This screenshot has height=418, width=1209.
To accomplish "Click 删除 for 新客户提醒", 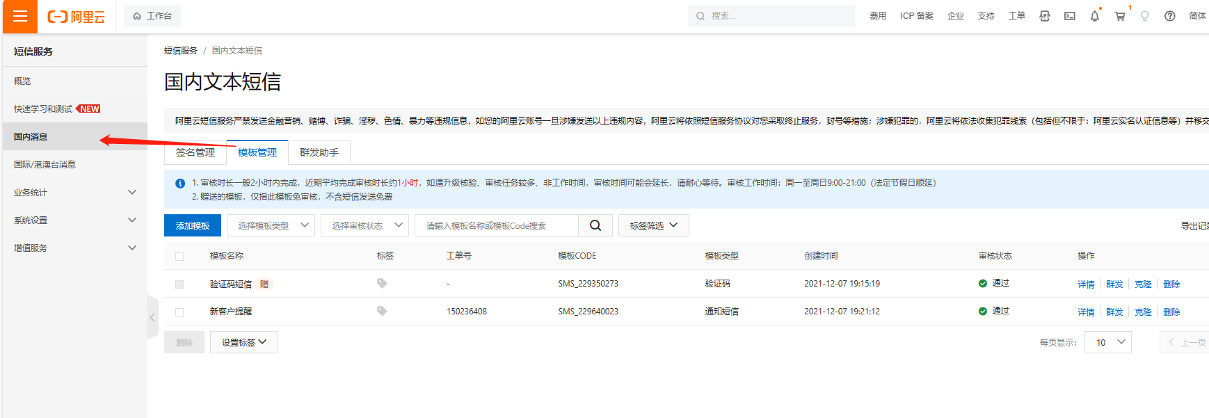I will click(1171, 312).
